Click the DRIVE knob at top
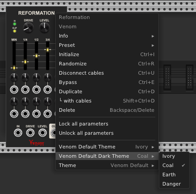The width and height of the screenshot is (196, 194). click(x=28, y=28)
